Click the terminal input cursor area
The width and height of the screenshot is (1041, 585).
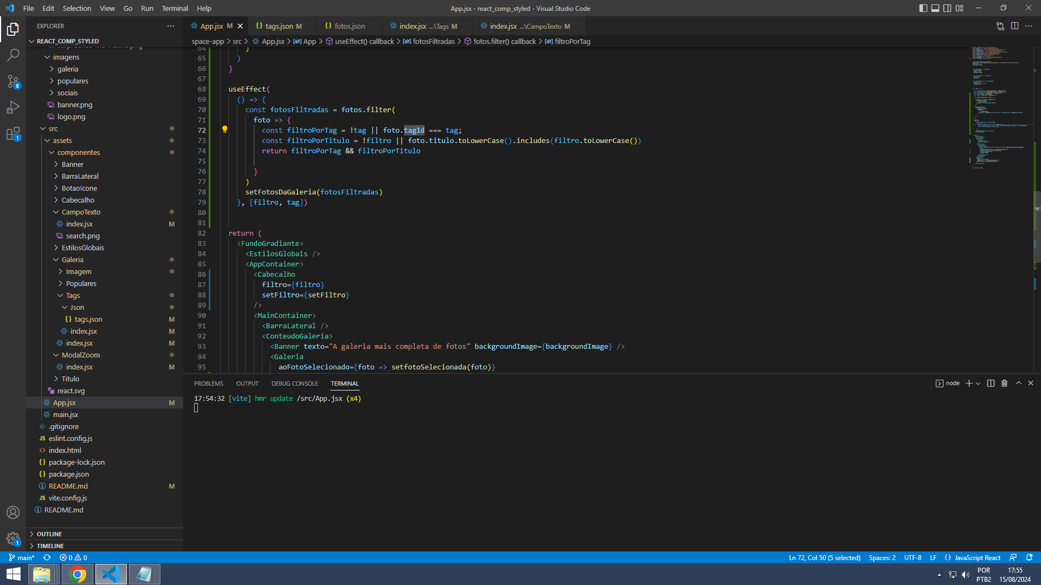click(x=196, y=408)
